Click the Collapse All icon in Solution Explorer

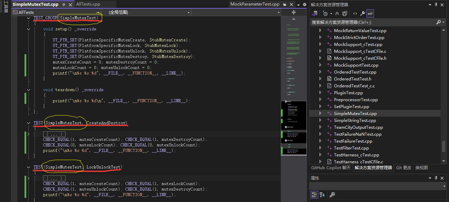(x=337, y=13)
